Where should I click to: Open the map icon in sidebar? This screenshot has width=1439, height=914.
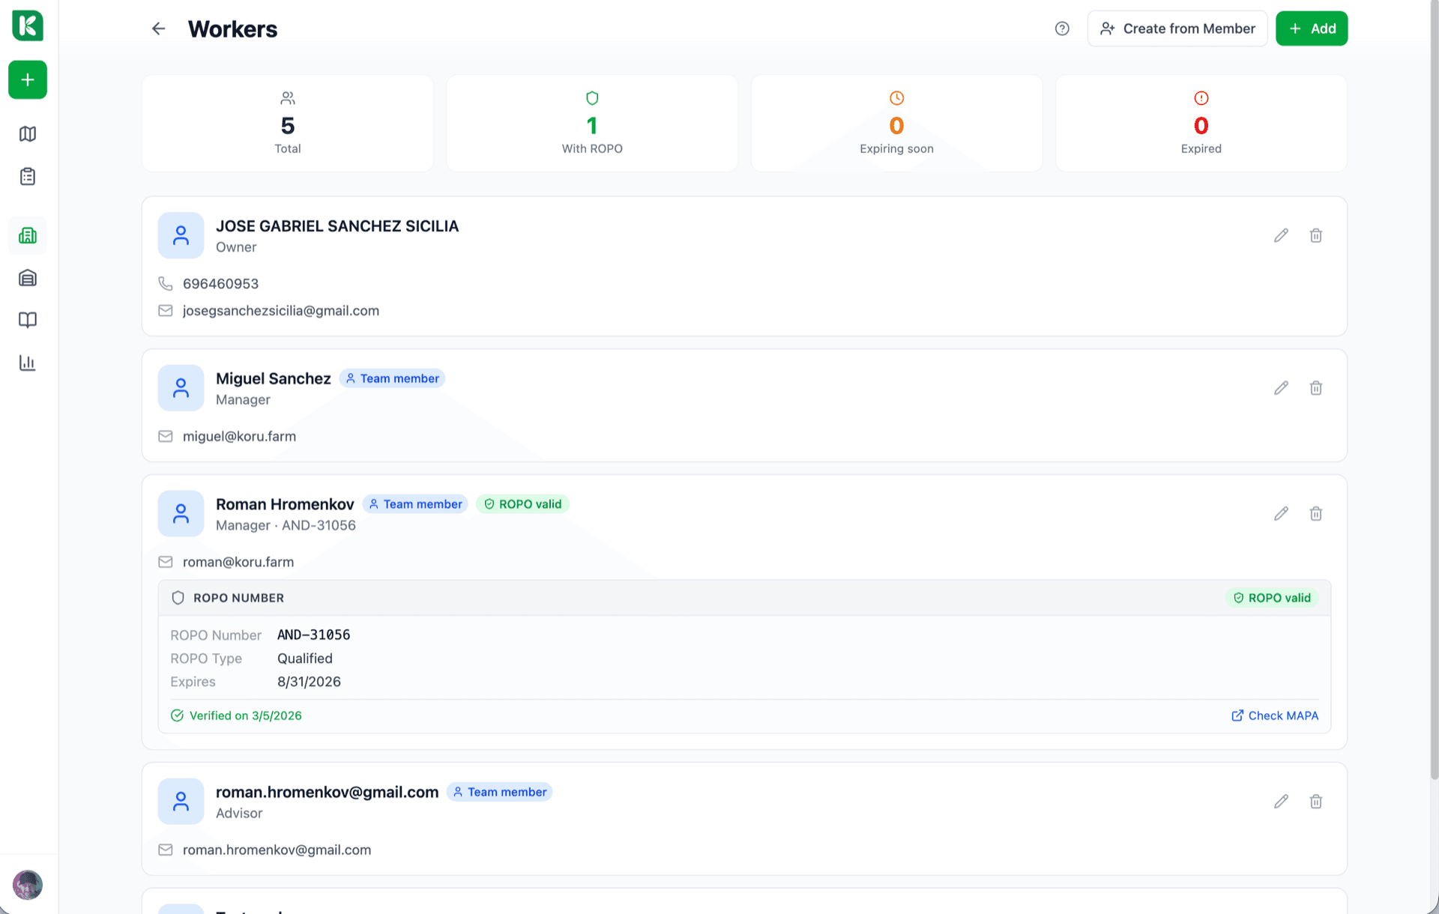pos(28,134)
